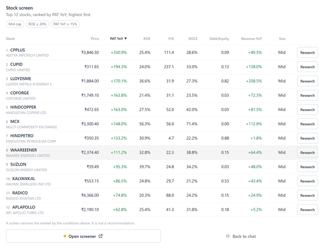The width and height of the screenshot is (324, 250).
Task: Select the APLAPOLLO ticker
Action: 24,207
